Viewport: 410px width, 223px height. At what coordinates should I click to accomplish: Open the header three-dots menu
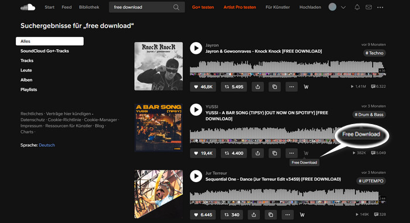point(380,8)
